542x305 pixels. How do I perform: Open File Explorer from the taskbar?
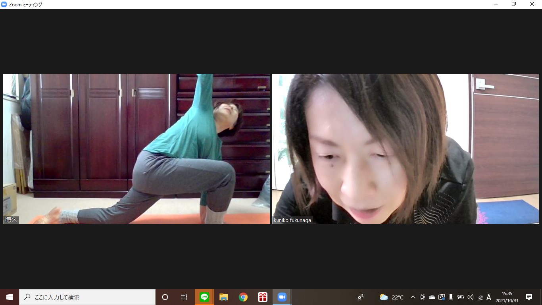pos(224,297)
